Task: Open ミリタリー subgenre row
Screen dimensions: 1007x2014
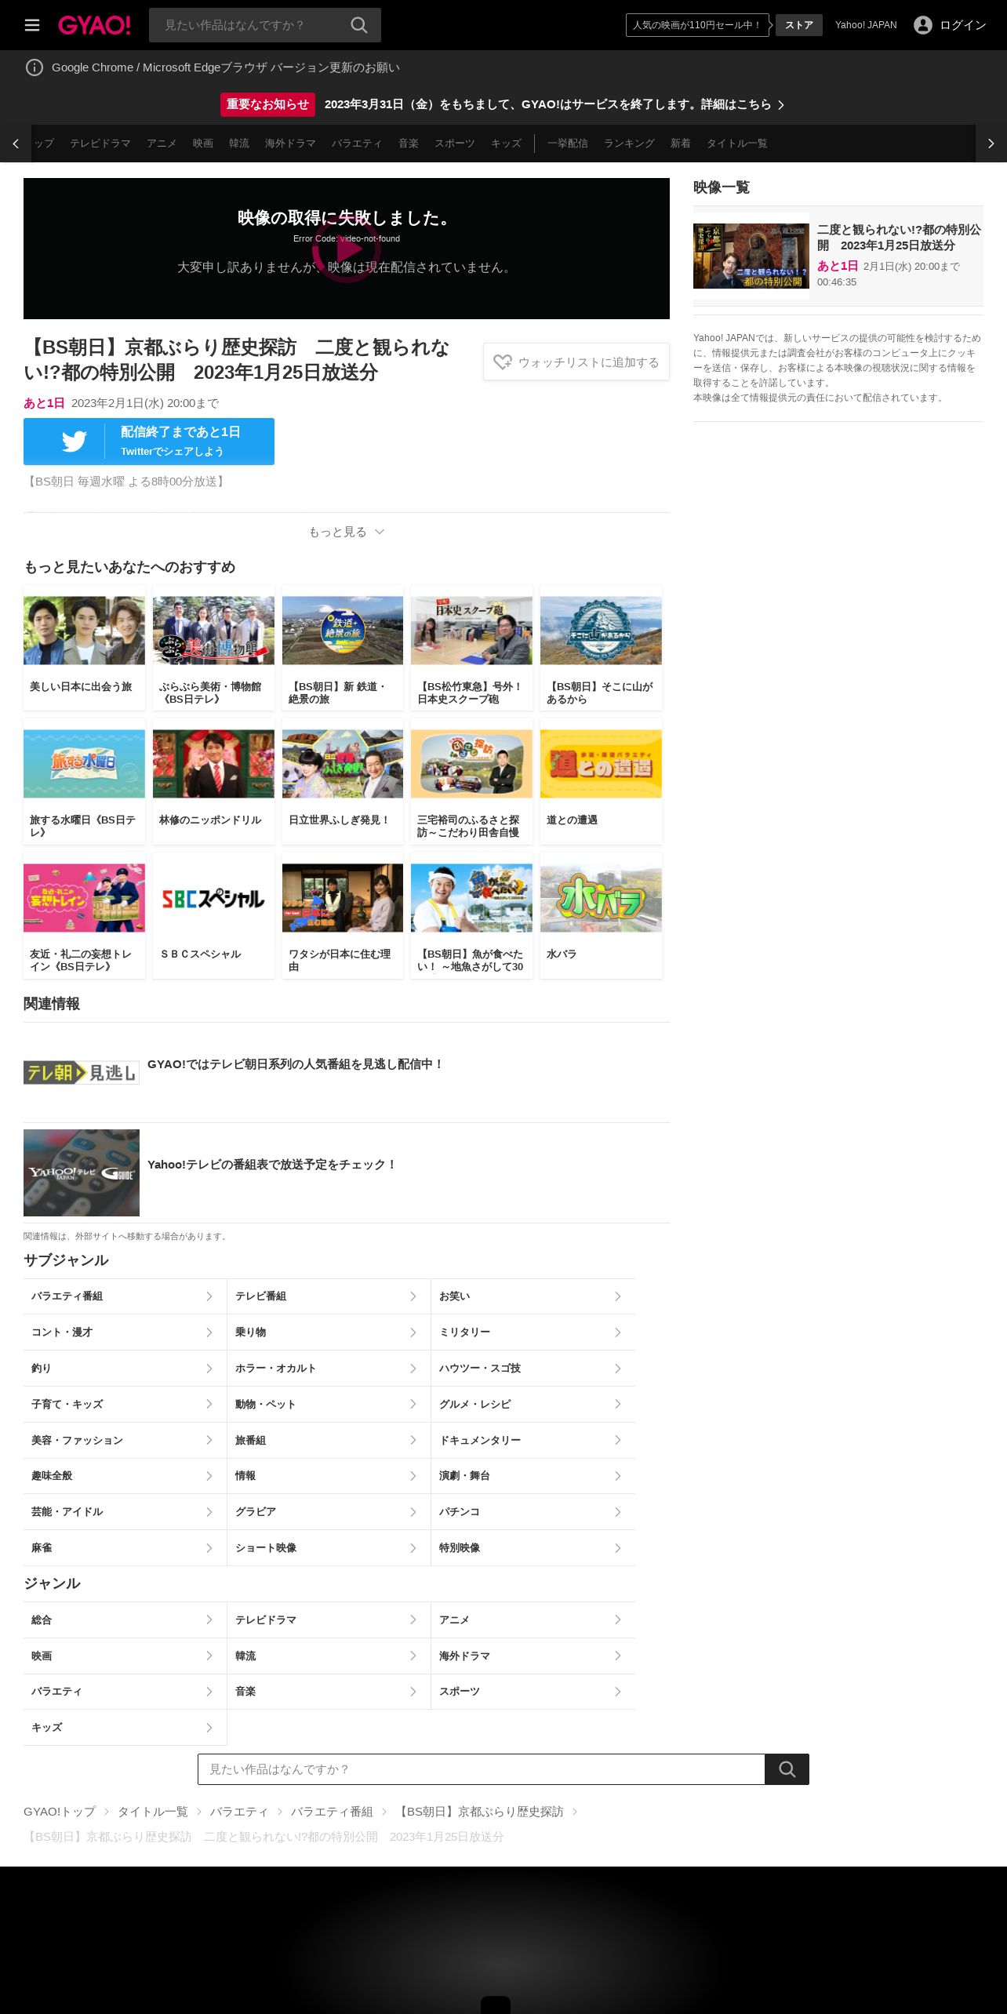Action: pos(533,1332)
